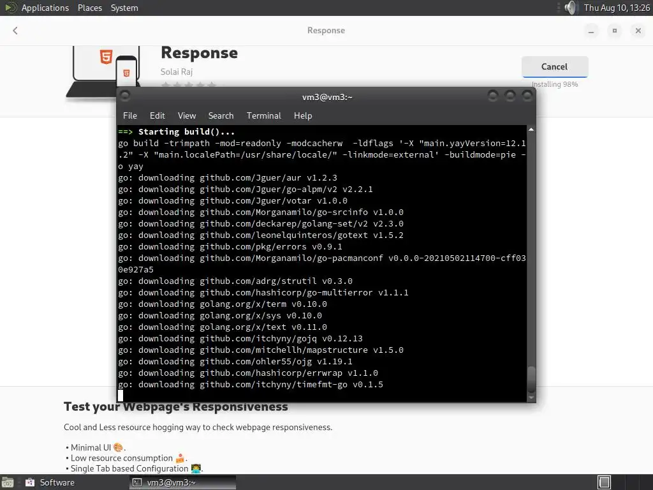653x490 pixels.
Task: Click the volume speaker icon in panel
Action: (x=571, y=8)
